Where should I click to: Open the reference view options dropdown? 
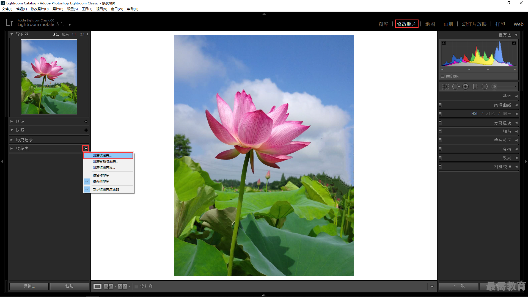click(x=116, y=287)
